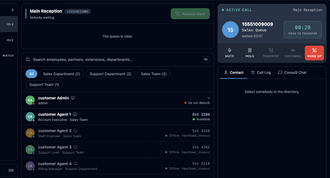Click the caller number 15551009009
The image size is (330, 178).
coord(257,24)
